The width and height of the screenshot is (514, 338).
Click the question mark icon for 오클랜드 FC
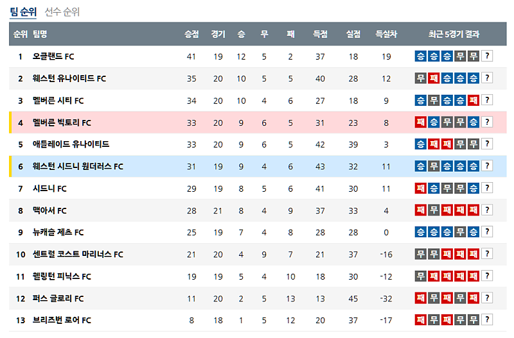(487, 56)
